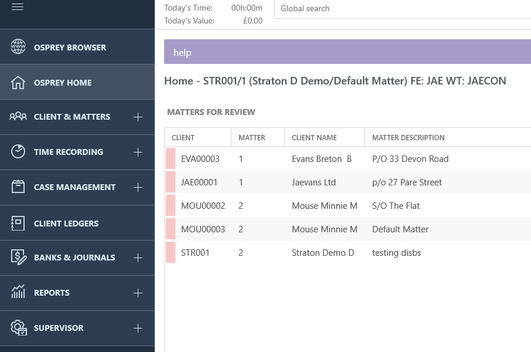Click the Time Recording clock icon
The image size is (531, 352).
click(18, 151)
